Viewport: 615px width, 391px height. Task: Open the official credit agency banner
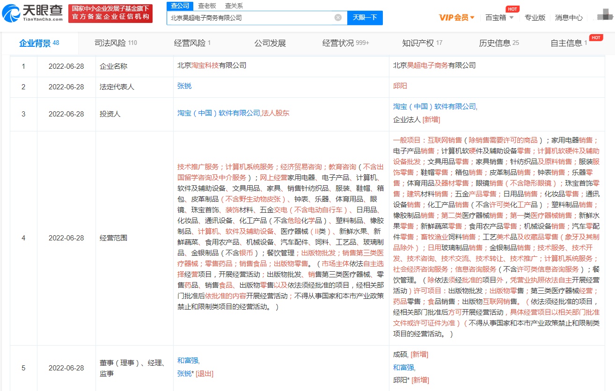(110, 14)
